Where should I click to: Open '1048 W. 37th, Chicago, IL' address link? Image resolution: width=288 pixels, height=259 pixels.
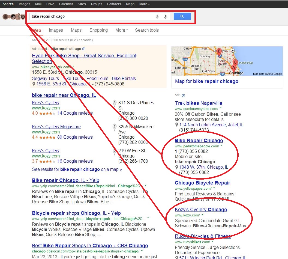[x=204, y=167]
